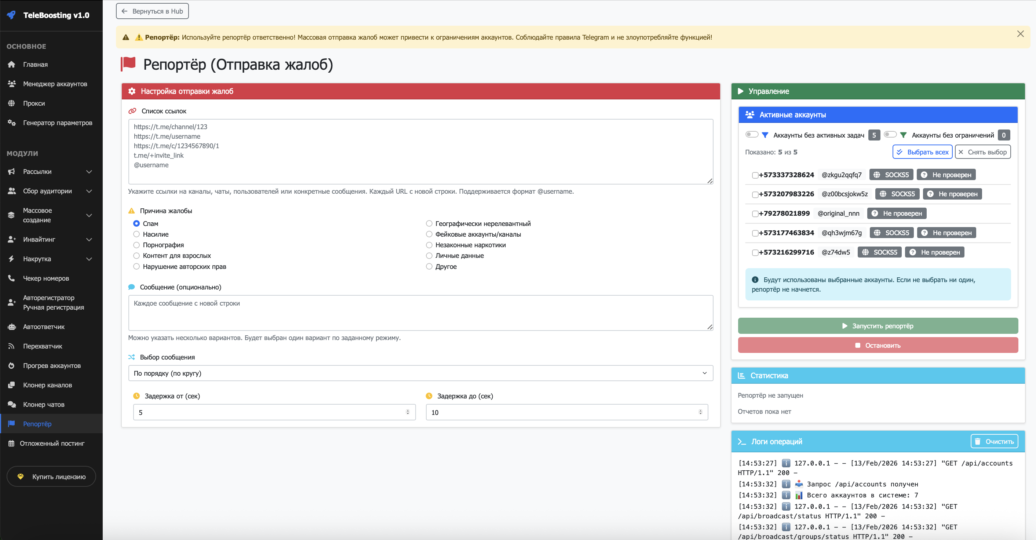Open the Выбор сообщения dropdown
Screen dimensions: 1036x540
pos(420,373)
